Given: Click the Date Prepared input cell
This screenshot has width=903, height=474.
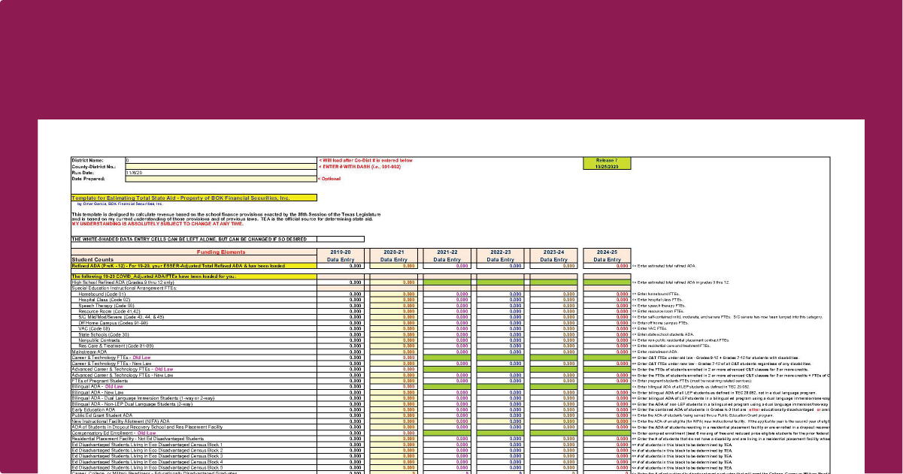Looking at the screenshot, I should pyautogui.click(x=221, y=179).
